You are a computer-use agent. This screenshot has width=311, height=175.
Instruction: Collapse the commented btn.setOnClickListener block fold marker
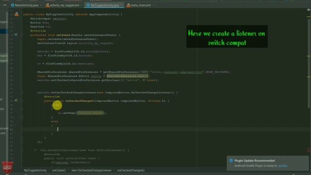coord(22,150)
